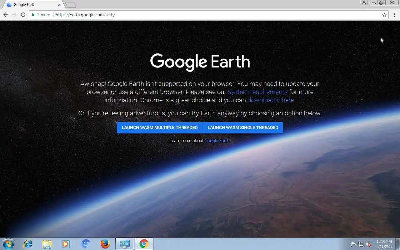Screen dimensions: 400x250
Task: Open the taskbar clock showing 12:50 PM
Action: point(384,244)
